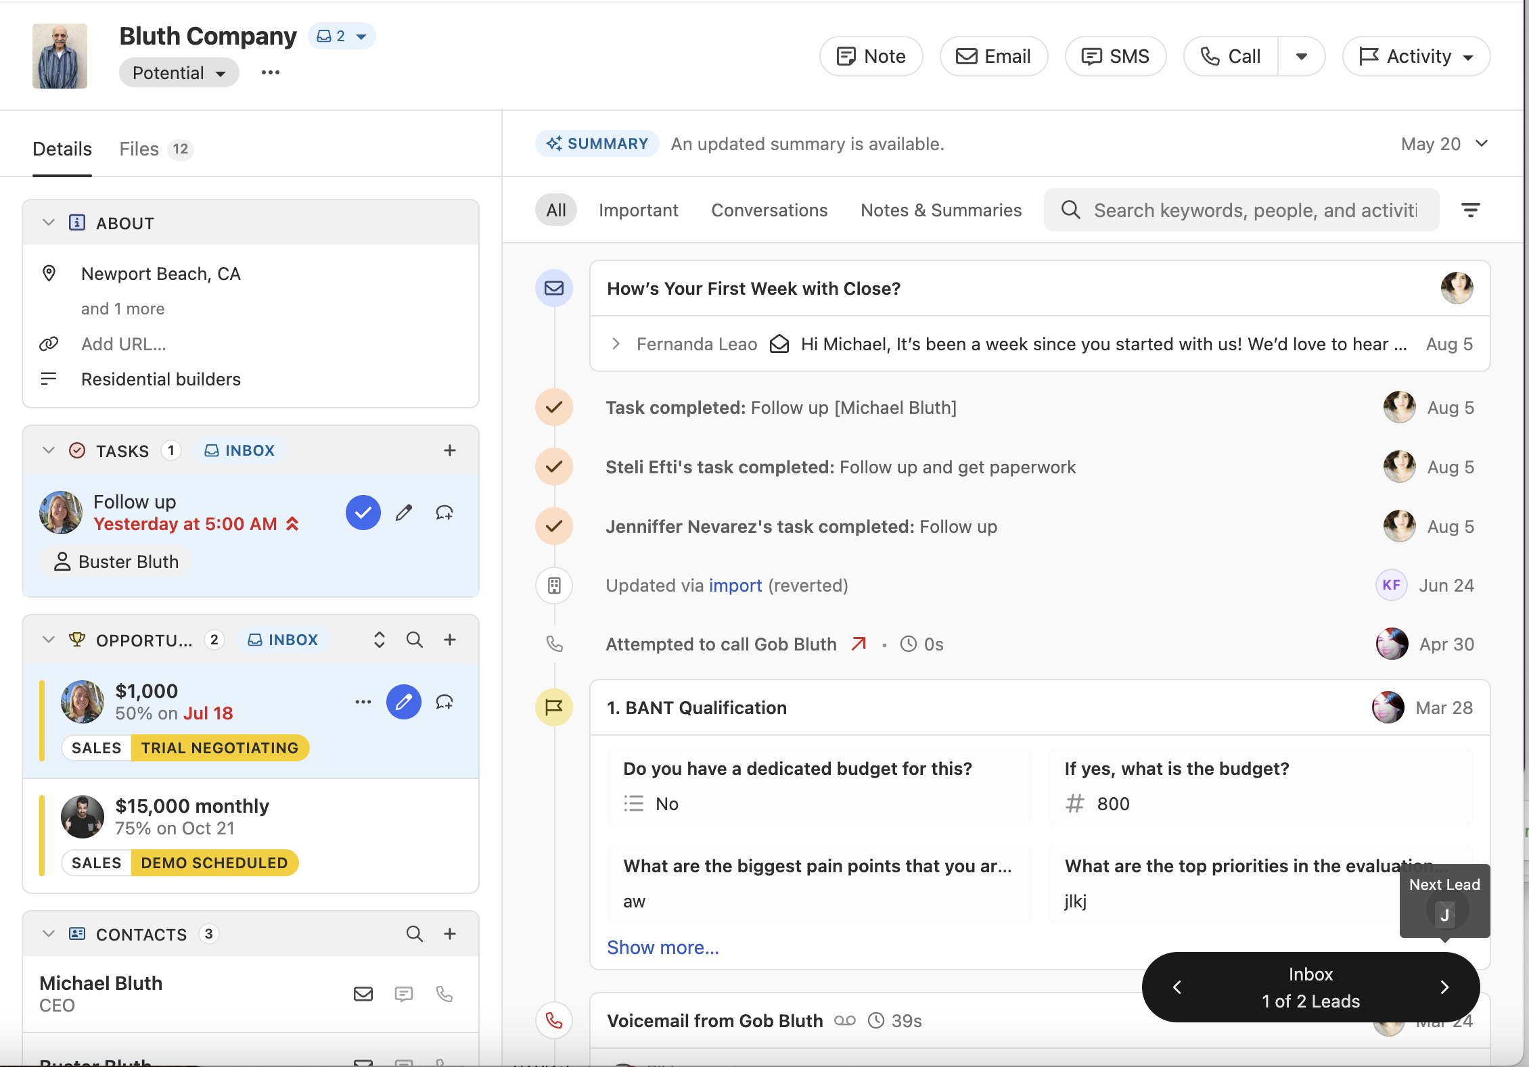Expand the Fernanda Leao email thread
Viewport: 1529px width, 1067px height.
pos(616,343)
